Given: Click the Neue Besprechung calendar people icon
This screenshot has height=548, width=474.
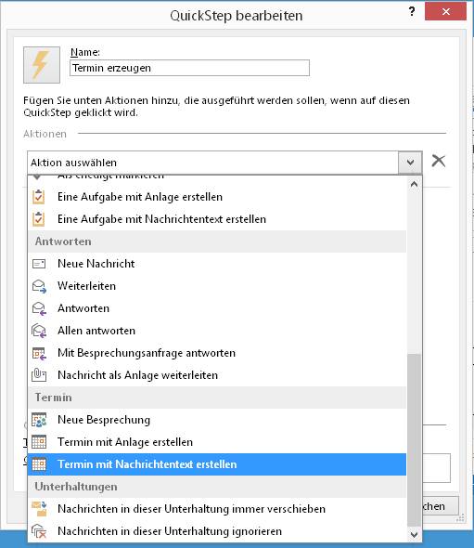Looking at the screenshot, I should 39,420.
